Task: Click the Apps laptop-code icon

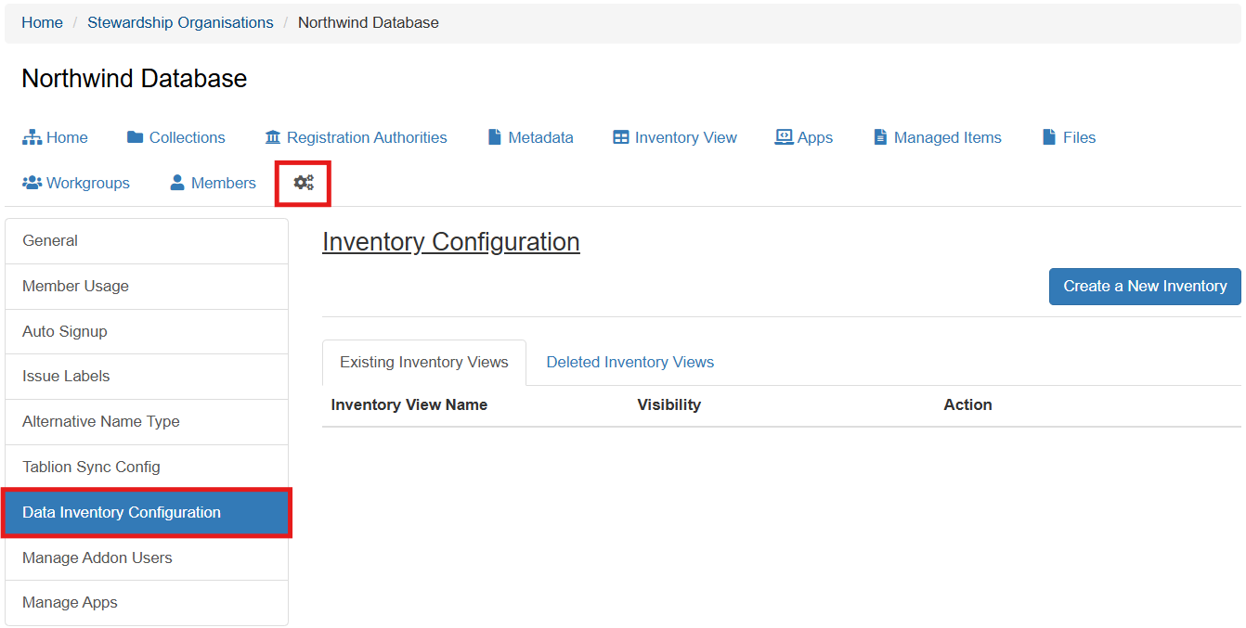Action: point(785,137)
